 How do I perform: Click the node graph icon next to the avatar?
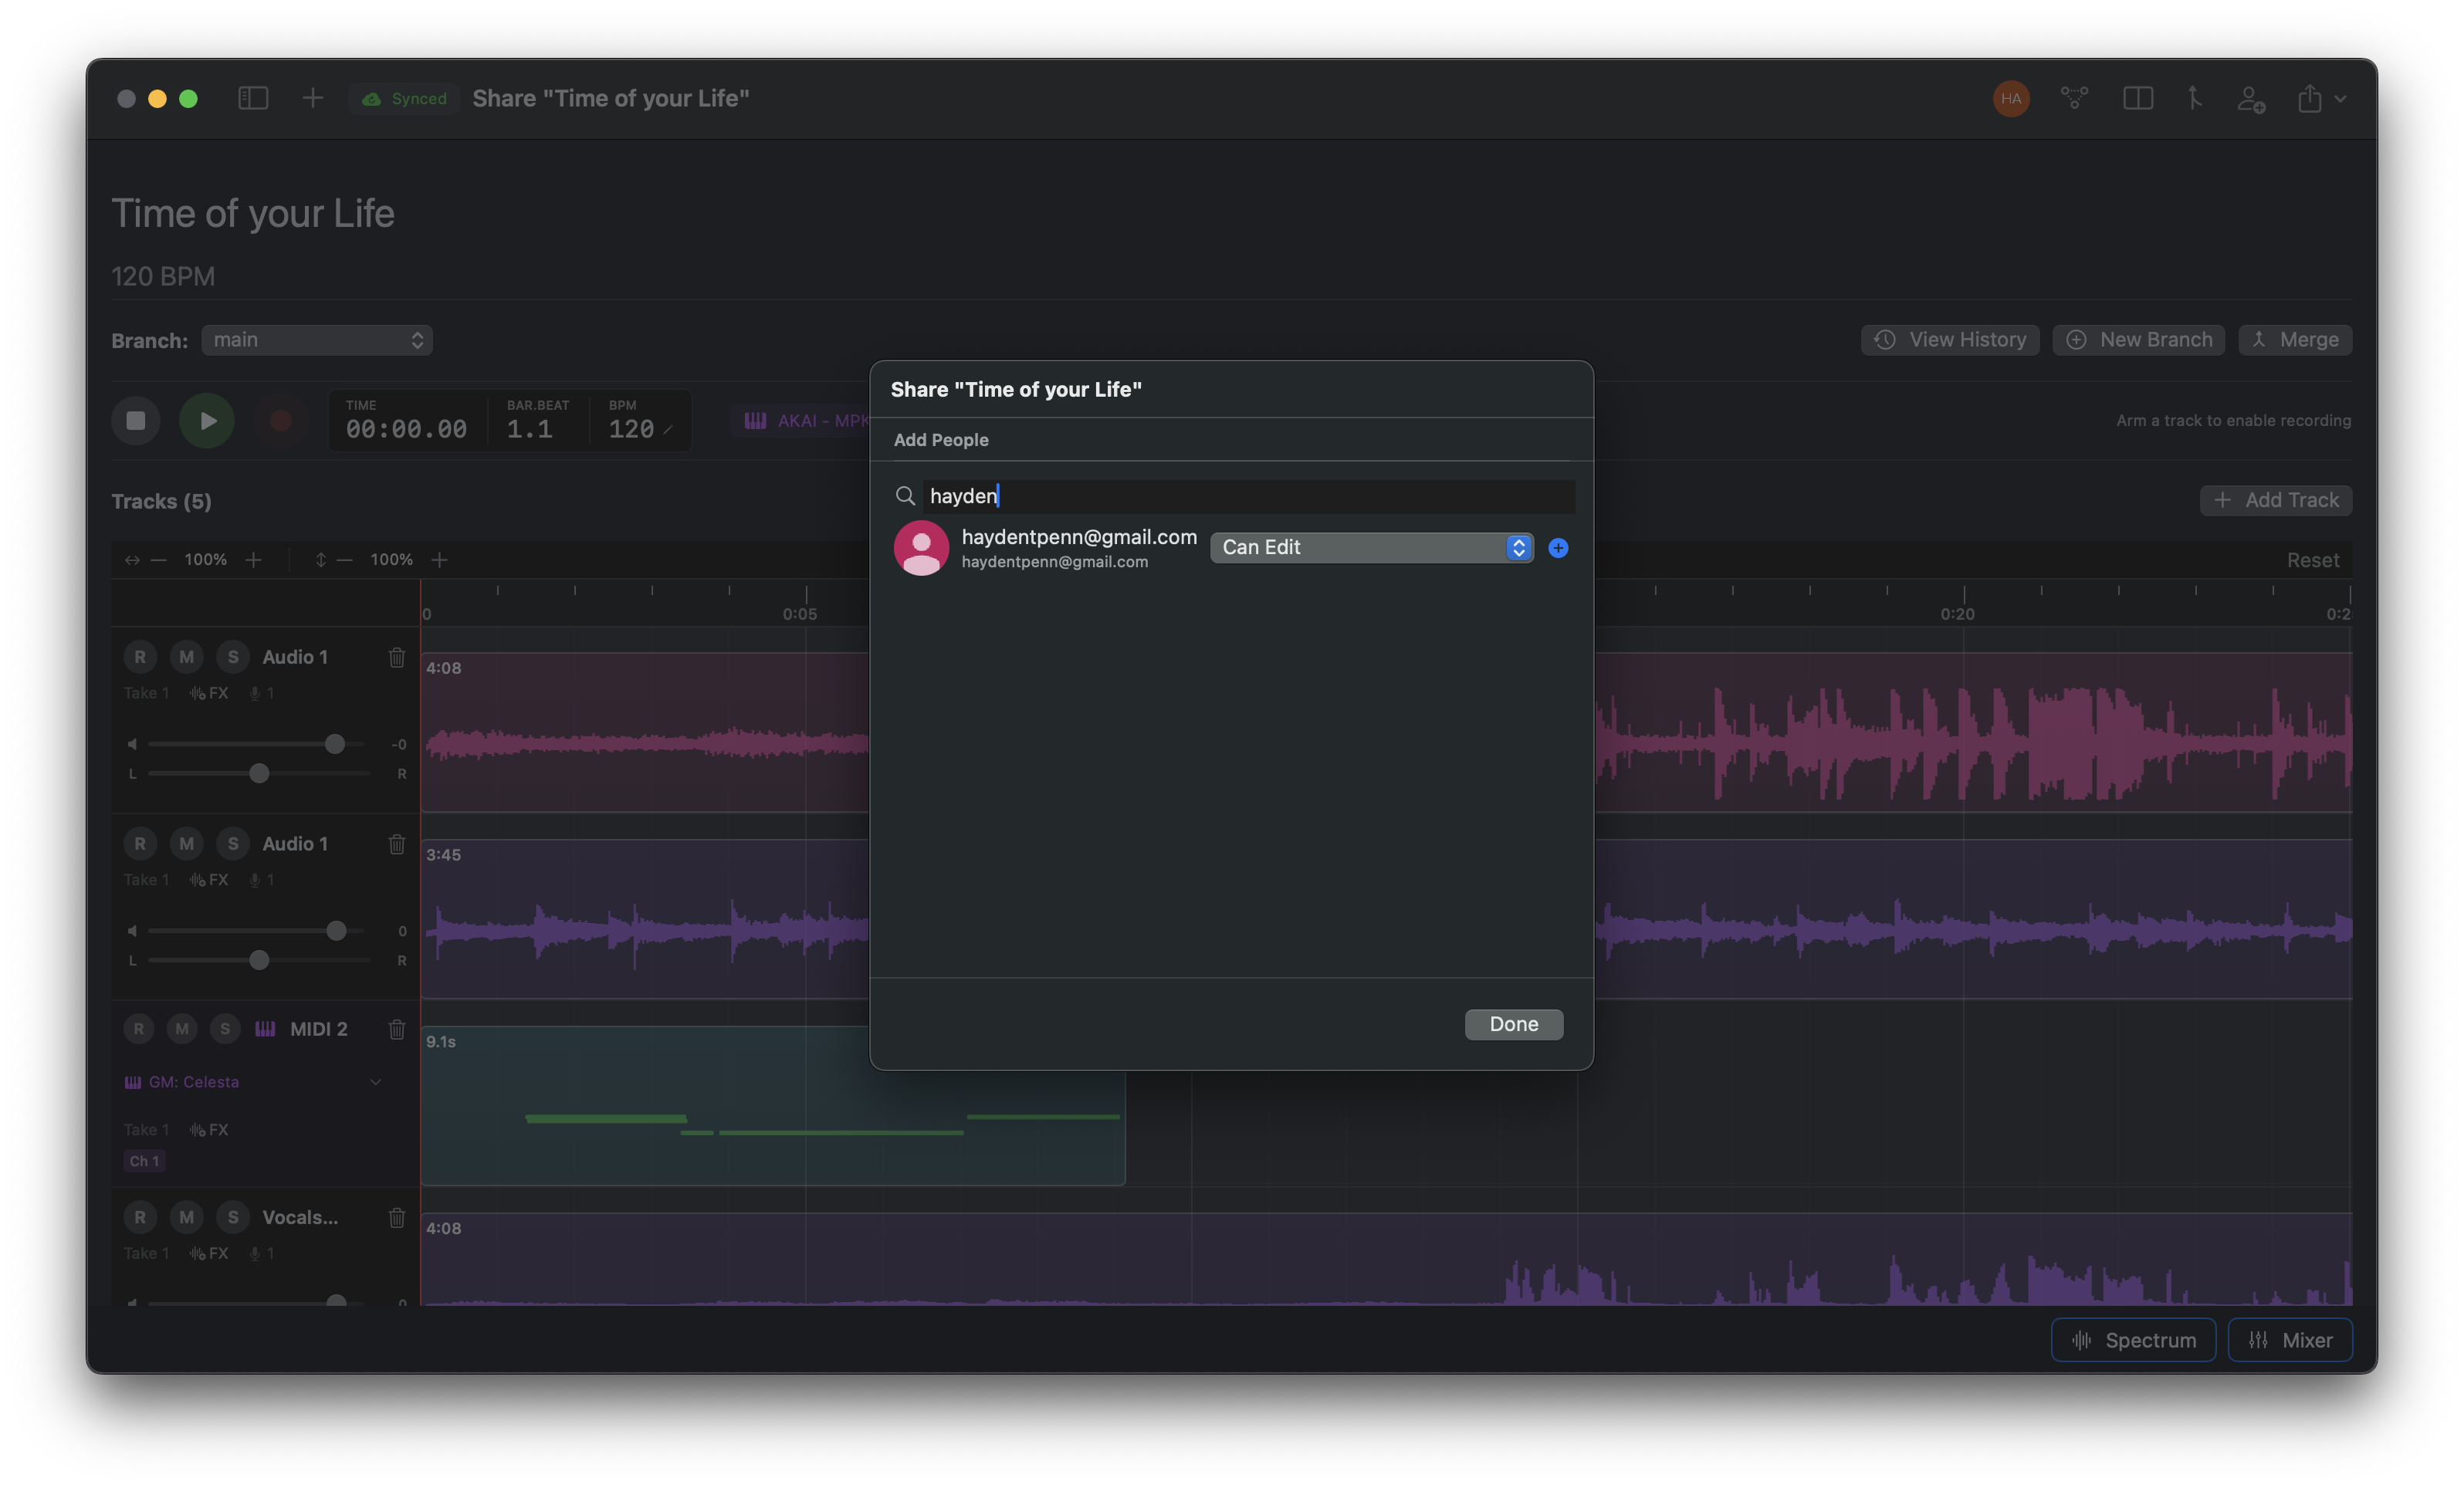click(2075, 99)
